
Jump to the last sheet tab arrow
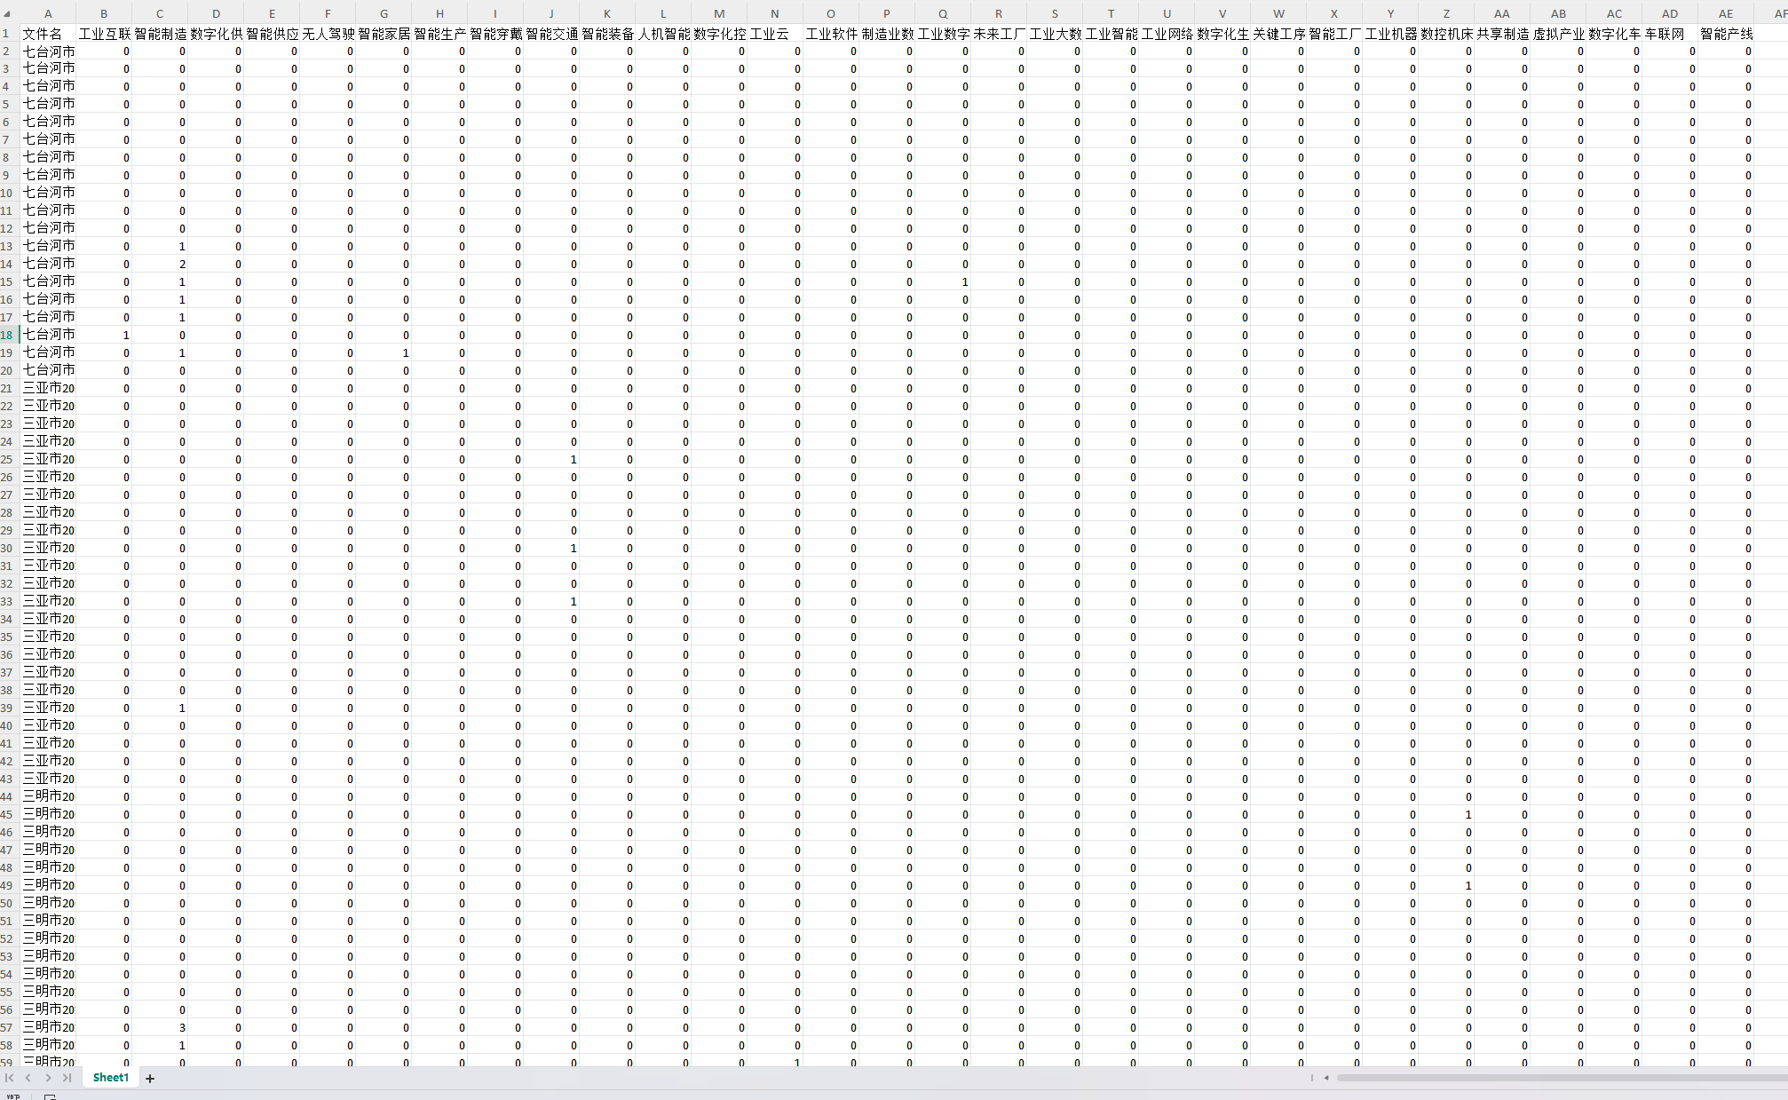(x=67, y=1078)
